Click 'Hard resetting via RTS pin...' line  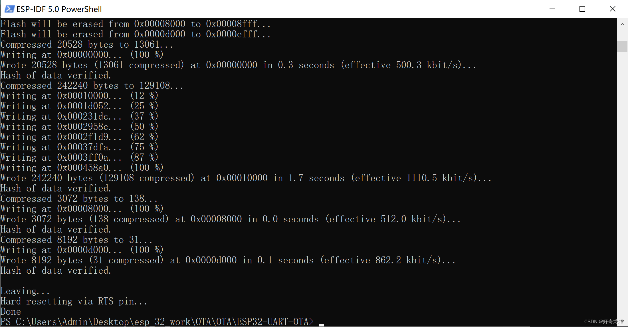pos(74,301)
